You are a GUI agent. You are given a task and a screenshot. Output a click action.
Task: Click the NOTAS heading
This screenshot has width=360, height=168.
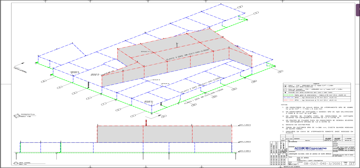[283, 104]
